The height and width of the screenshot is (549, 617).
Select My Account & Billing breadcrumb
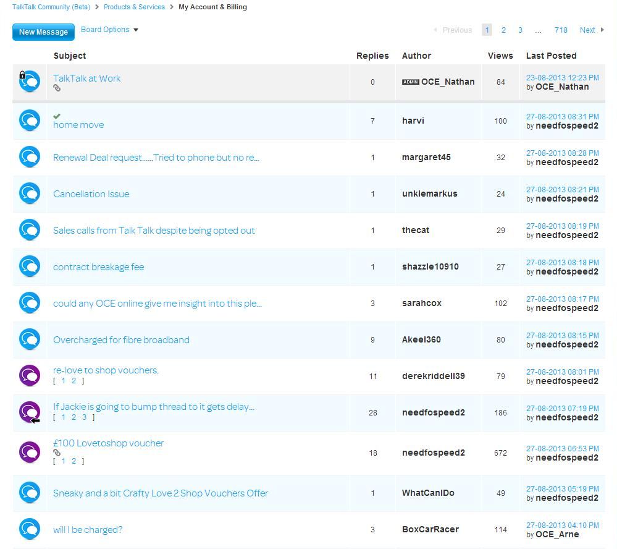[213, 7]
